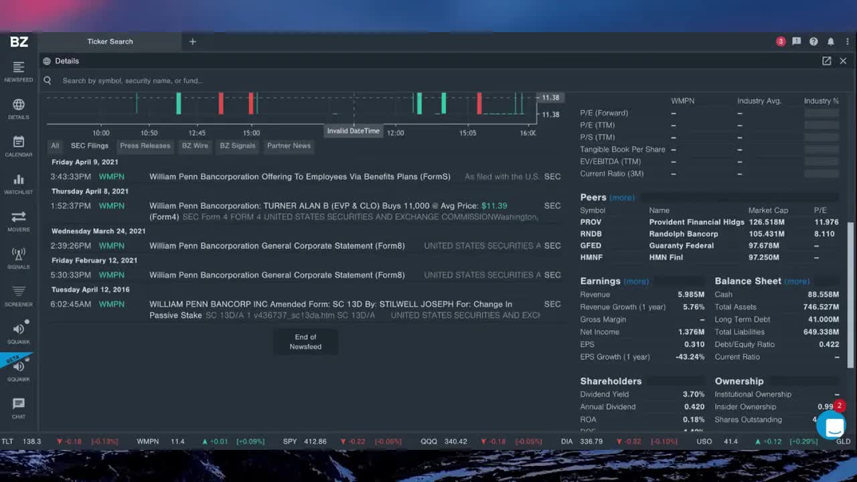
Task: Open more Peers link
Action: click(x=622, y=198)
